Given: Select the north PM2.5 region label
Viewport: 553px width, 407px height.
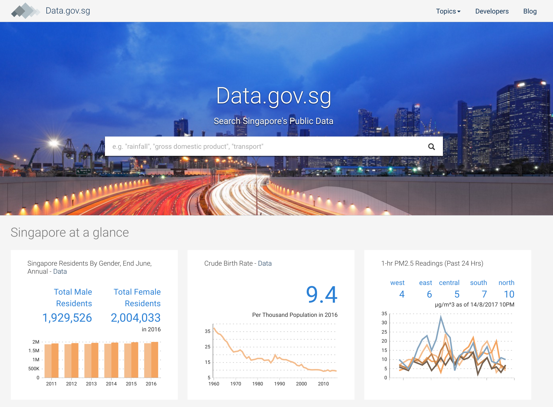Looking at the screenshot, I should pos(506,283).
